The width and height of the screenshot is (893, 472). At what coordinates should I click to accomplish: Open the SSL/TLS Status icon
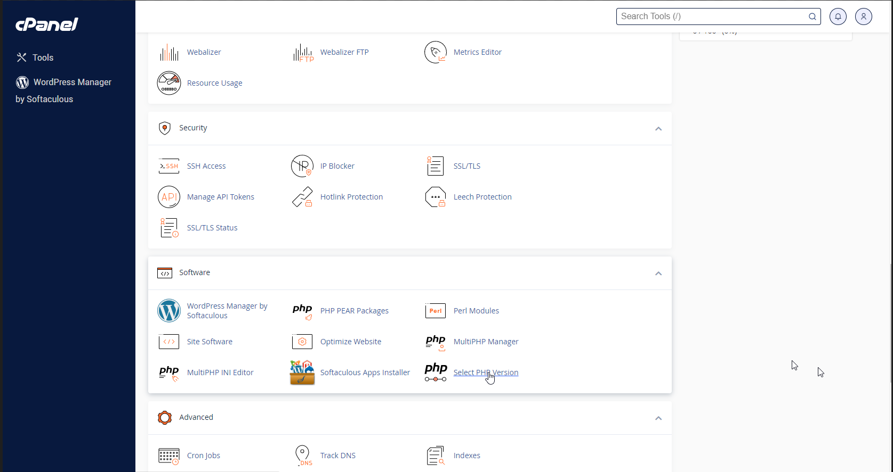pos(169,228)
